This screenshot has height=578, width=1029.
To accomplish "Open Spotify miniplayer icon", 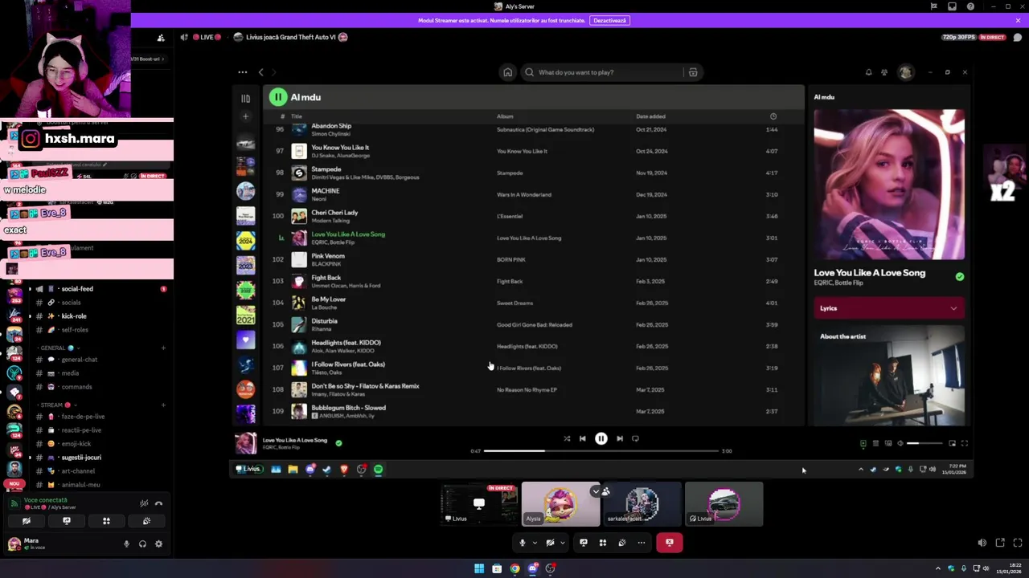I will coord(952,443).
